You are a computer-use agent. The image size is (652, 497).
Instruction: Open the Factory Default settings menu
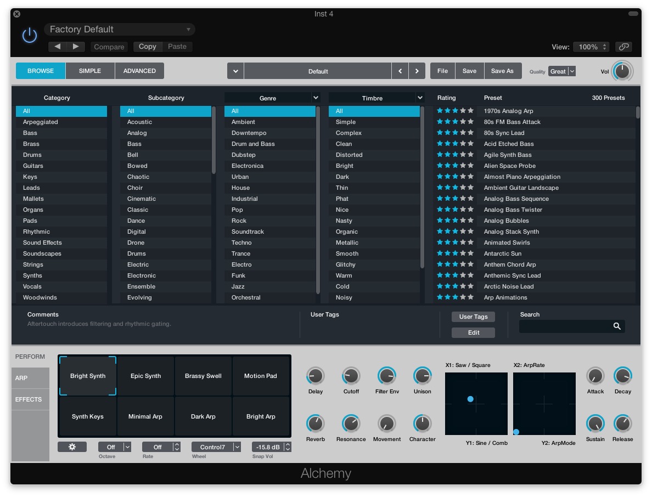(x=120, y=29)
